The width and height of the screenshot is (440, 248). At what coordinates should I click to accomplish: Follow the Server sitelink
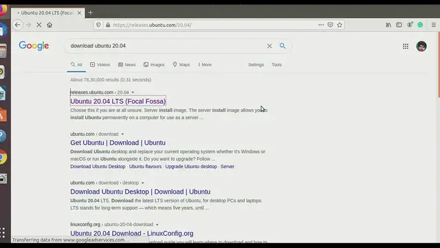coord(228,167)
